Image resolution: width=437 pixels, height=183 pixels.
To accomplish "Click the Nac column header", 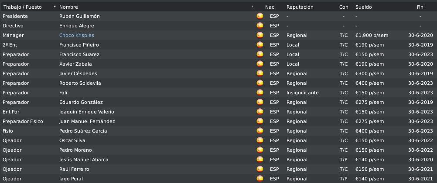I will pos(270,7).
